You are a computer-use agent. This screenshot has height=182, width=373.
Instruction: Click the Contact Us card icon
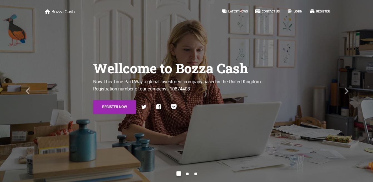258,11
